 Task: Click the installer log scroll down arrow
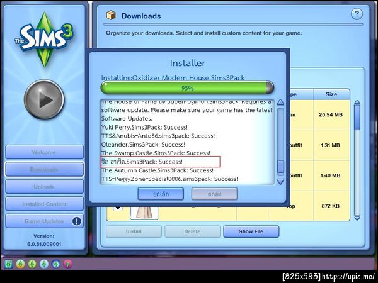(x=280, y=181)
